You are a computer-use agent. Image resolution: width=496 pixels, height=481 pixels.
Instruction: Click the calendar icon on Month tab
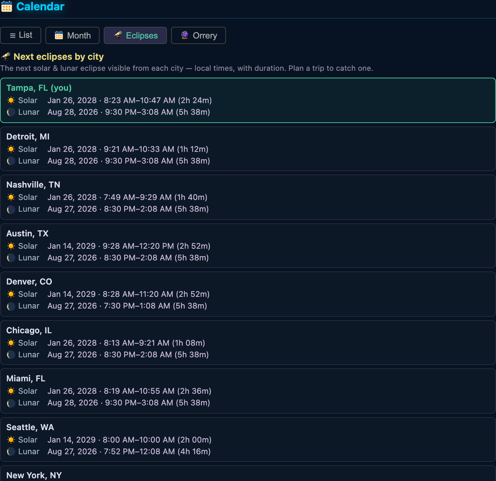[x=59, y=35]
